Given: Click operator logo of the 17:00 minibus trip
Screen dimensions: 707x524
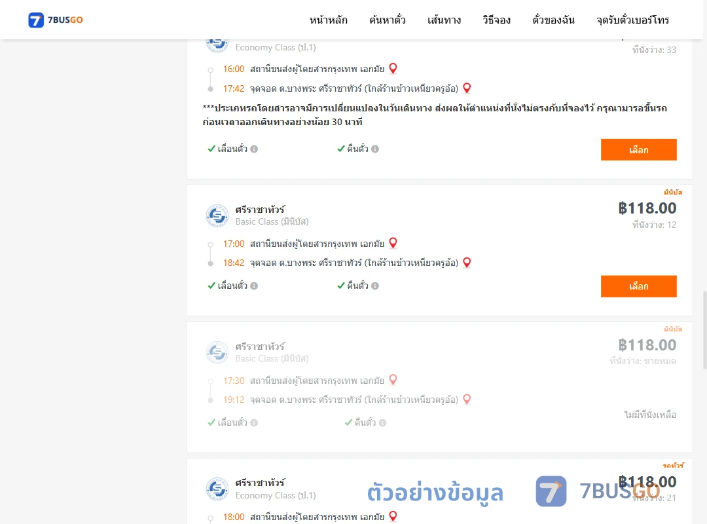Looking at the screenshot, I should 217,215.
